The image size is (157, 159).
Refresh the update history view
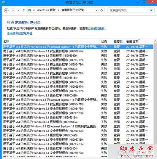102,10
